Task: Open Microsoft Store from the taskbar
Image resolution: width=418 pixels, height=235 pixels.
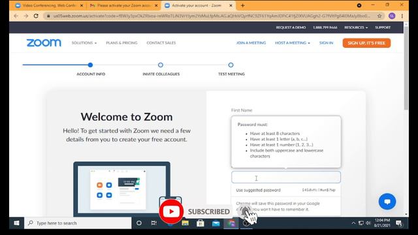Action: click(x=201, y=223)
